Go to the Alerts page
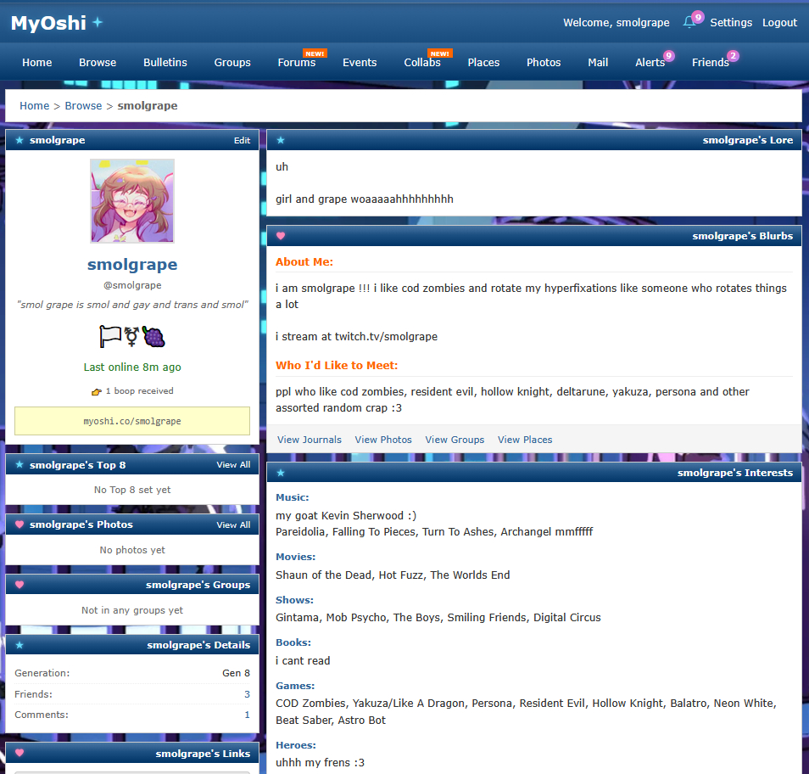809x774 pixels. point(650,62)
